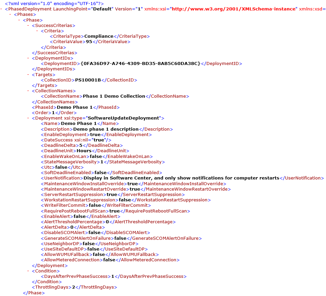Collapse the SuccessCriterias node
Image resolution: width=326 pixels, height=296 pixels.
point(28,25)
